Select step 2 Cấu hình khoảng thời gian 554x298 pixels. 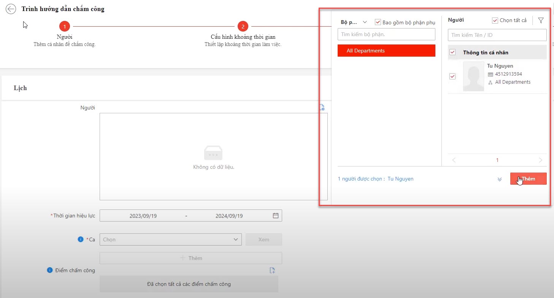point(243,26)
